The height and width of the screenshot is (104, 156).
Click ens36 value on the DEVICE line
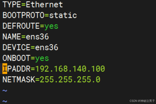point(47,47)
